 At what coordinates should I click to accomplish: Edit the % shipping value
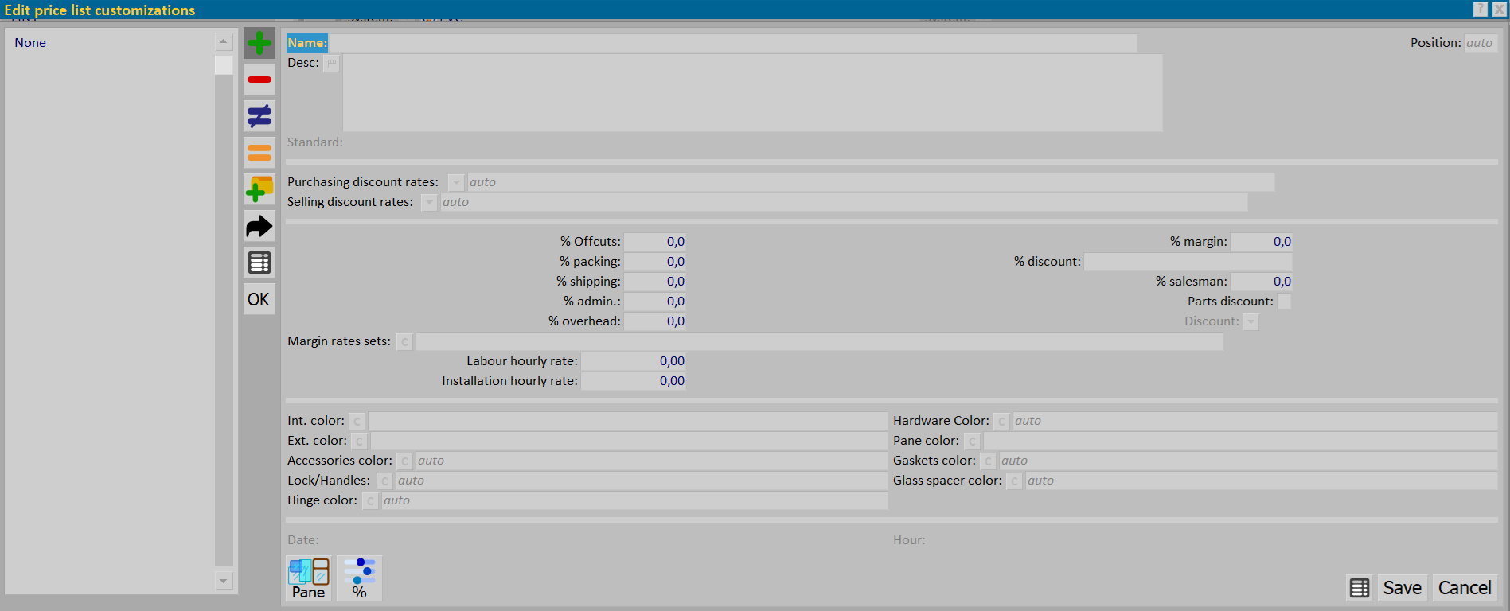(x=654, y=282)
